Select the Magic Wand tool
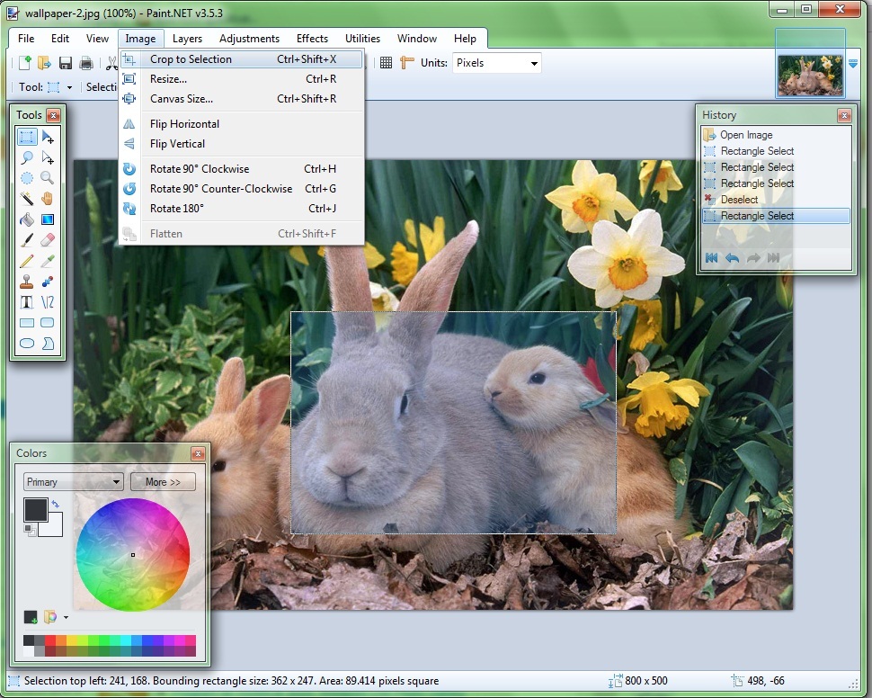Screen dimensions: 872x698 coord(27,198)
